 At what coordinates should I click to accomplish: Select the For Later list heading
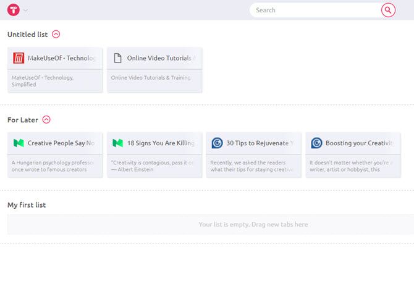click(23, 120)
